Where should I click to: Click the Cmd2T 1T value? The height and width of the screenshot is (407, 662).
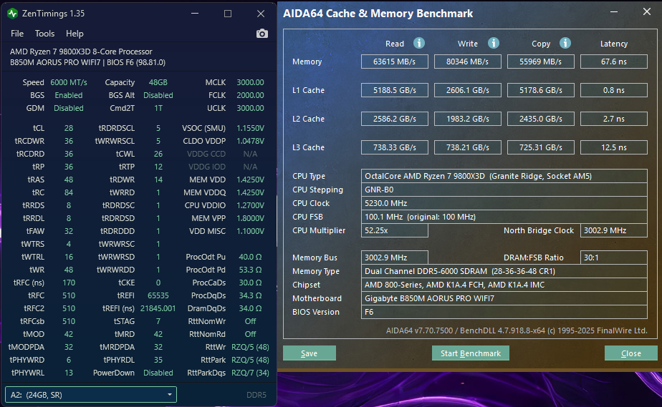tap(158, 108)
